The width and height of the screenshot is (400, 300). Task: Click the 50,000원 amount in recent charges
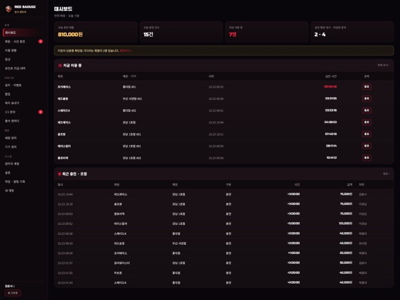(x=346, y=263)
